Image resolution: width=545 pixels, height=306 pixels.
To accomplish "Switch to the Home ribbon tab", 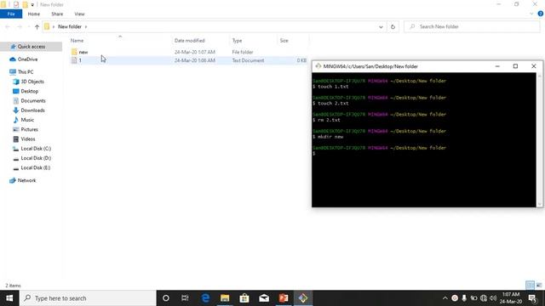I will click(x=34, y=14).
